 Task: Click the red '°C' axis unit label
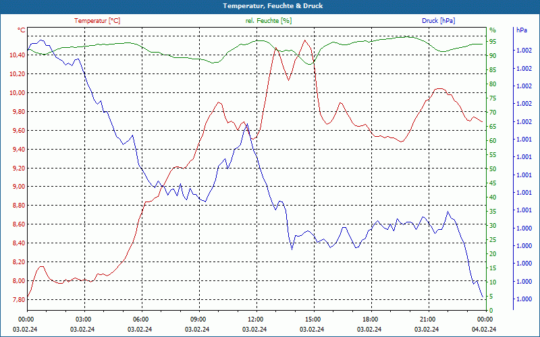(22, 30)
